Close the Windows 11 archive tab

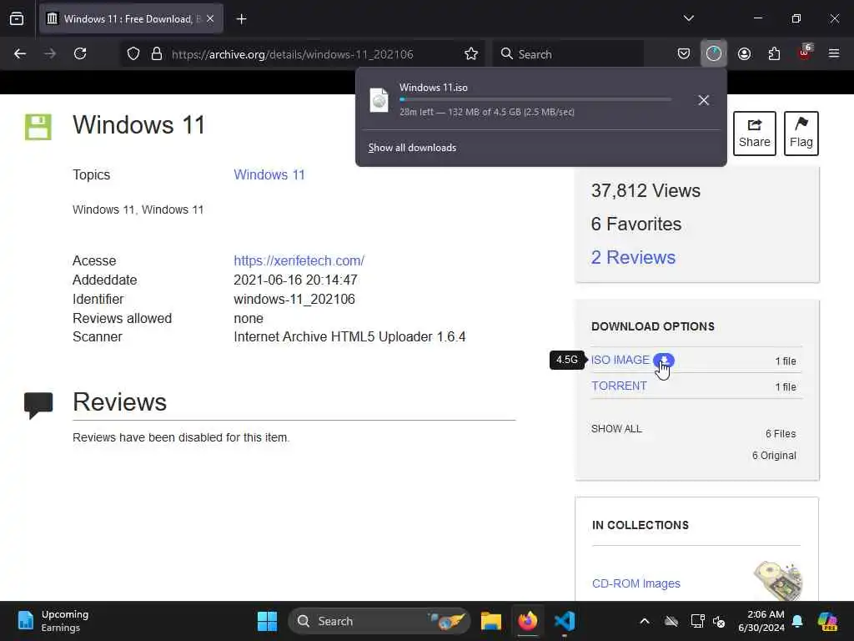[210, 19]
